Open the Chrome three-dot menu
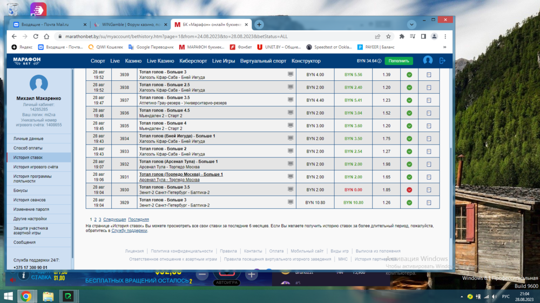 (x=447, y=37)
